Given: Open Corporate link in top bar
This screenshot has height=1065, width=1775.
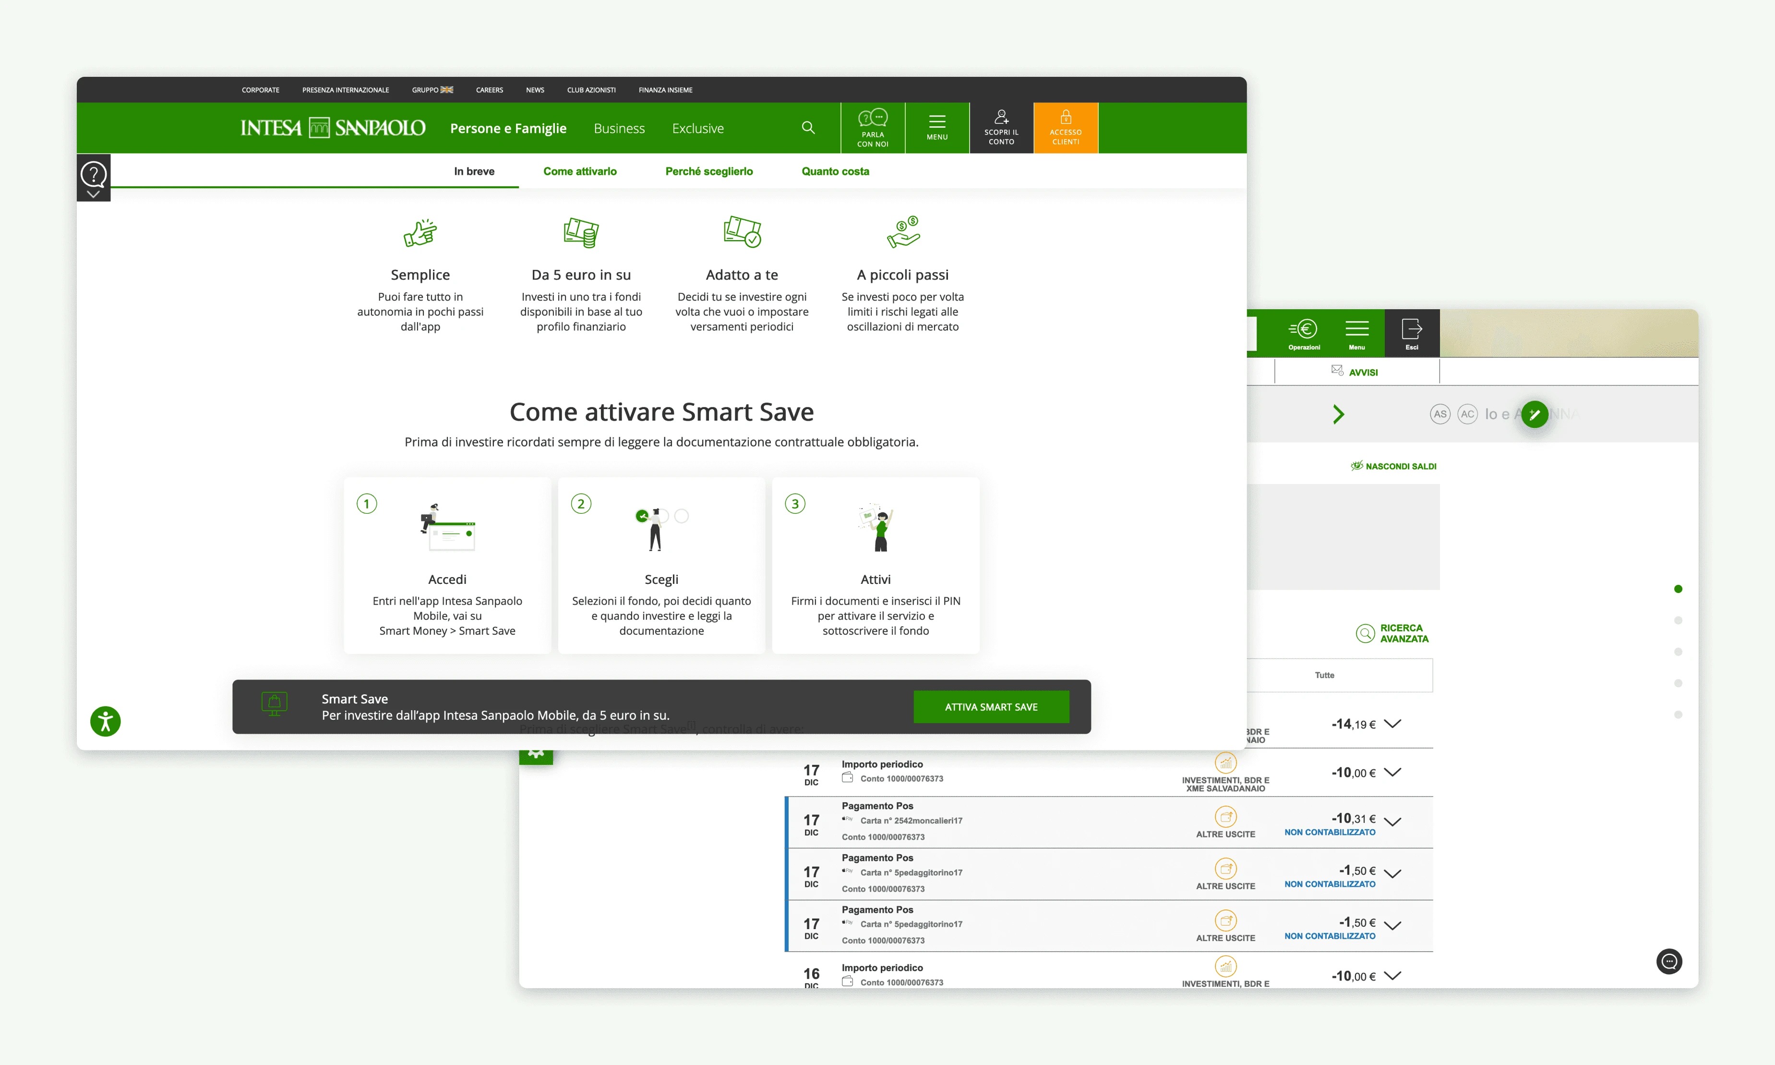Looking at the screenshot, I should (260, 90).
